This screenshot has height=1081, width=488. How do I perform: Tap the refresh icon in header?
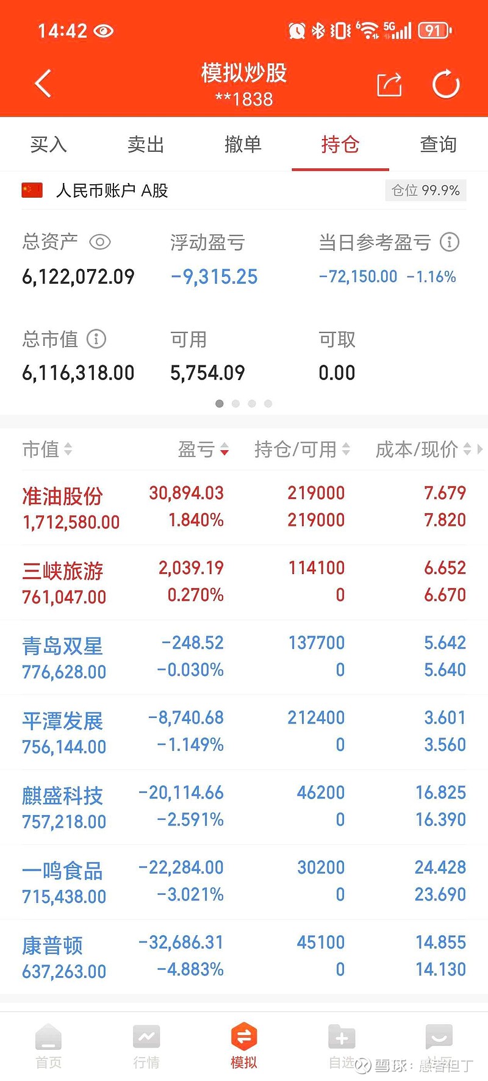pyautogui.click(x=446, y=84)
